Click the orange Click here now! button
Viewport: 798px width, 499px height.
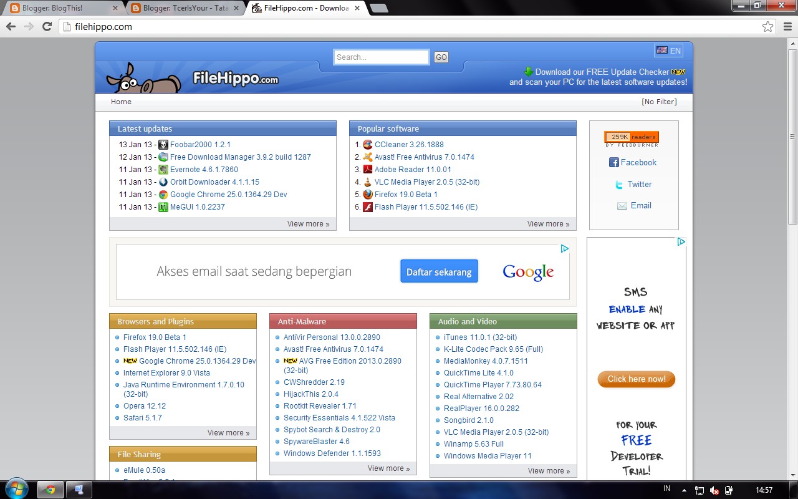click(x=637, y=379)
